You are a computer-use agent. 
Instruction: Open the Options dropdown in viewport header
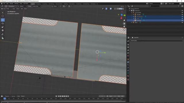pos(123,6)
